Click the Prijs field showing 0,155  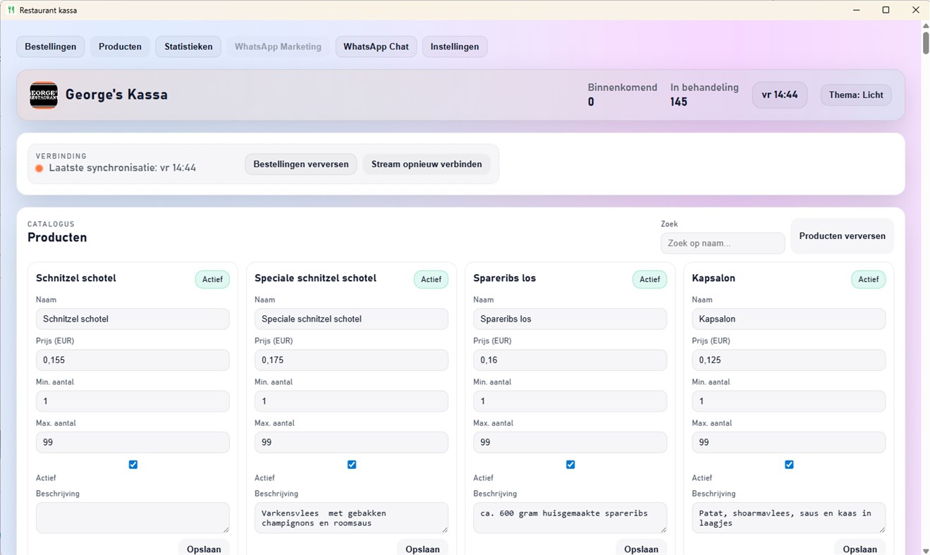[133, 360]
